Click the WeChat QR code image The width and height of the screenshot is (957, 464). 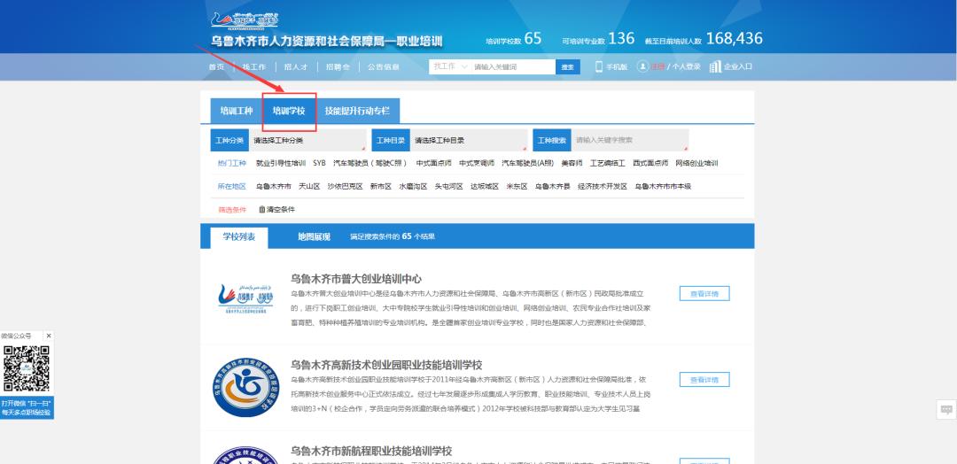(27, 368)
